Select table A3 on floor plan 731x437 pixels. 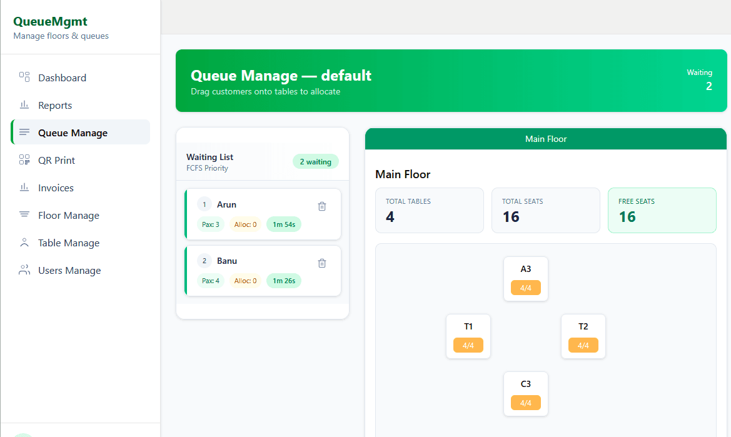[525, 279]
